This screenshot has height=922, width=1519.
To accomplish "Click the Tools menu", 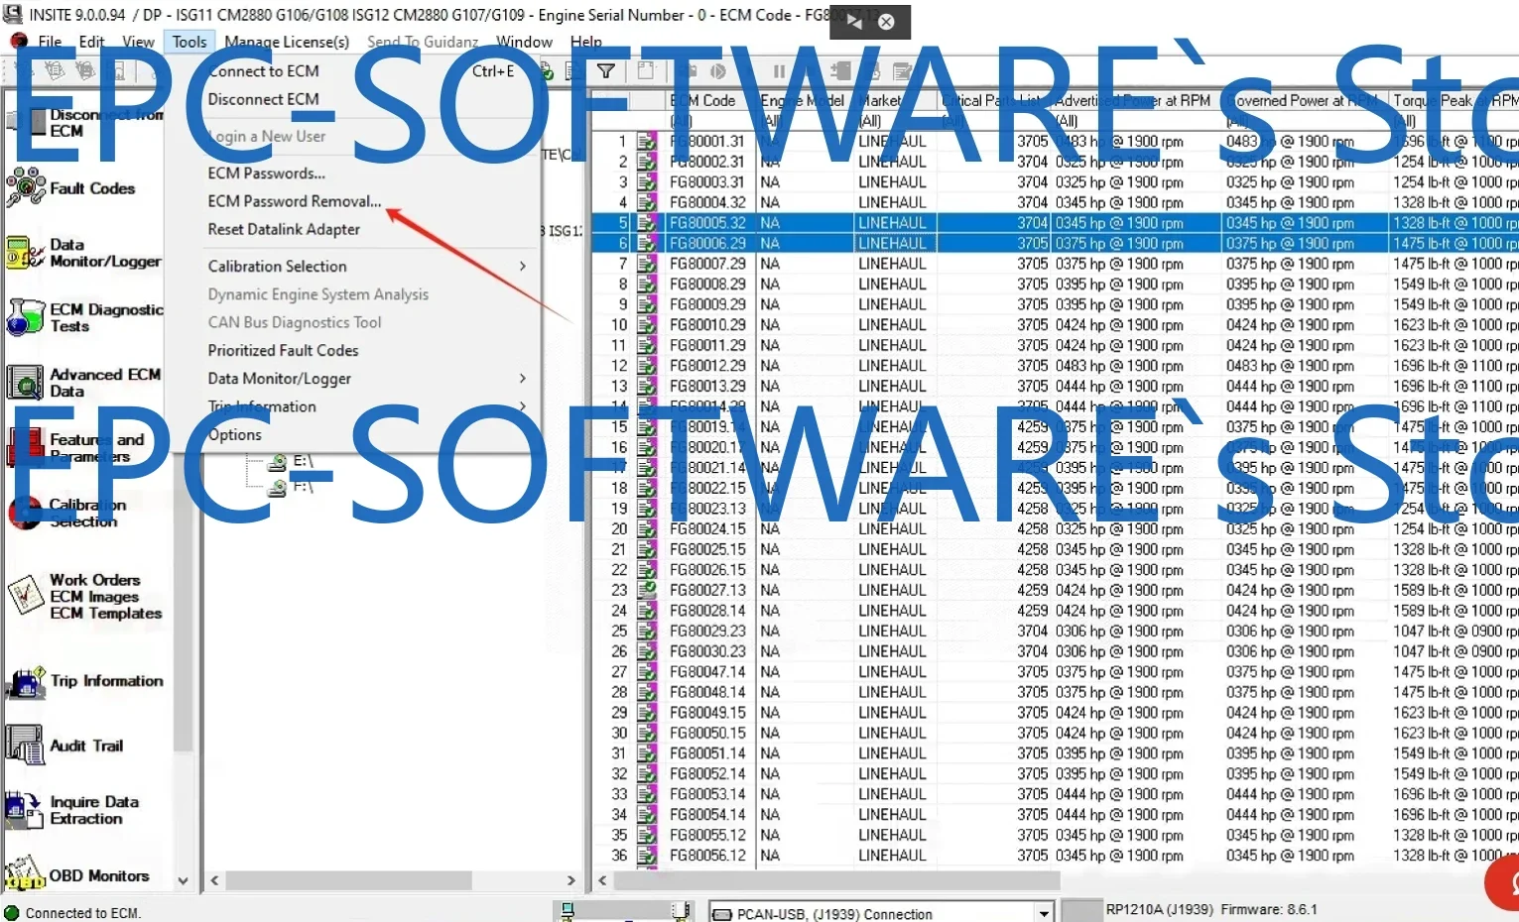I will (190, 42).
